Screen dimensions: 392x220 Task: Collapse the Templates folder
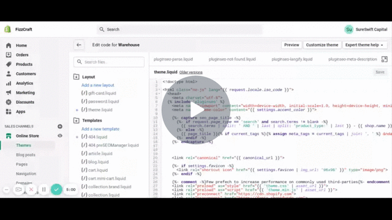point(76,120)
